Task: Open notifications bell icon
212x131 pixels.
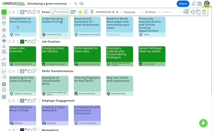Action: [193, 4]
